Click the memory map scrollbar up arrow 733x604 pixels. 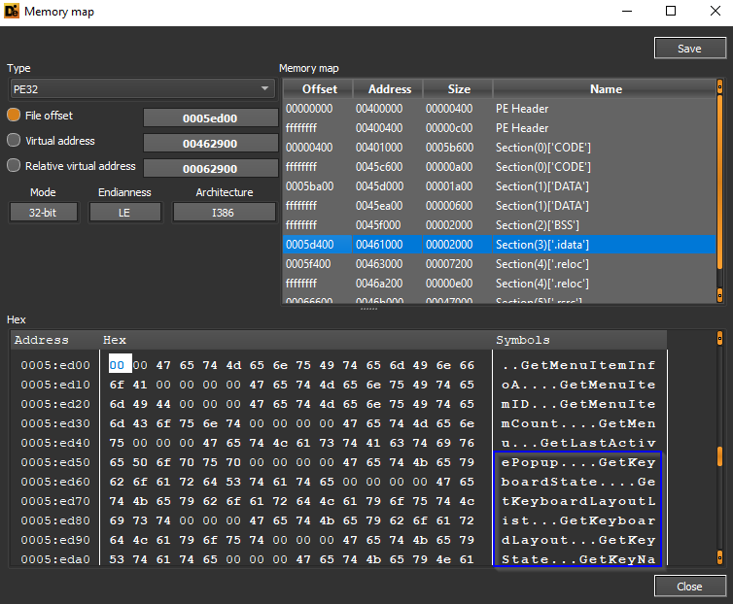pyautogui.click(x=720, y=86)
